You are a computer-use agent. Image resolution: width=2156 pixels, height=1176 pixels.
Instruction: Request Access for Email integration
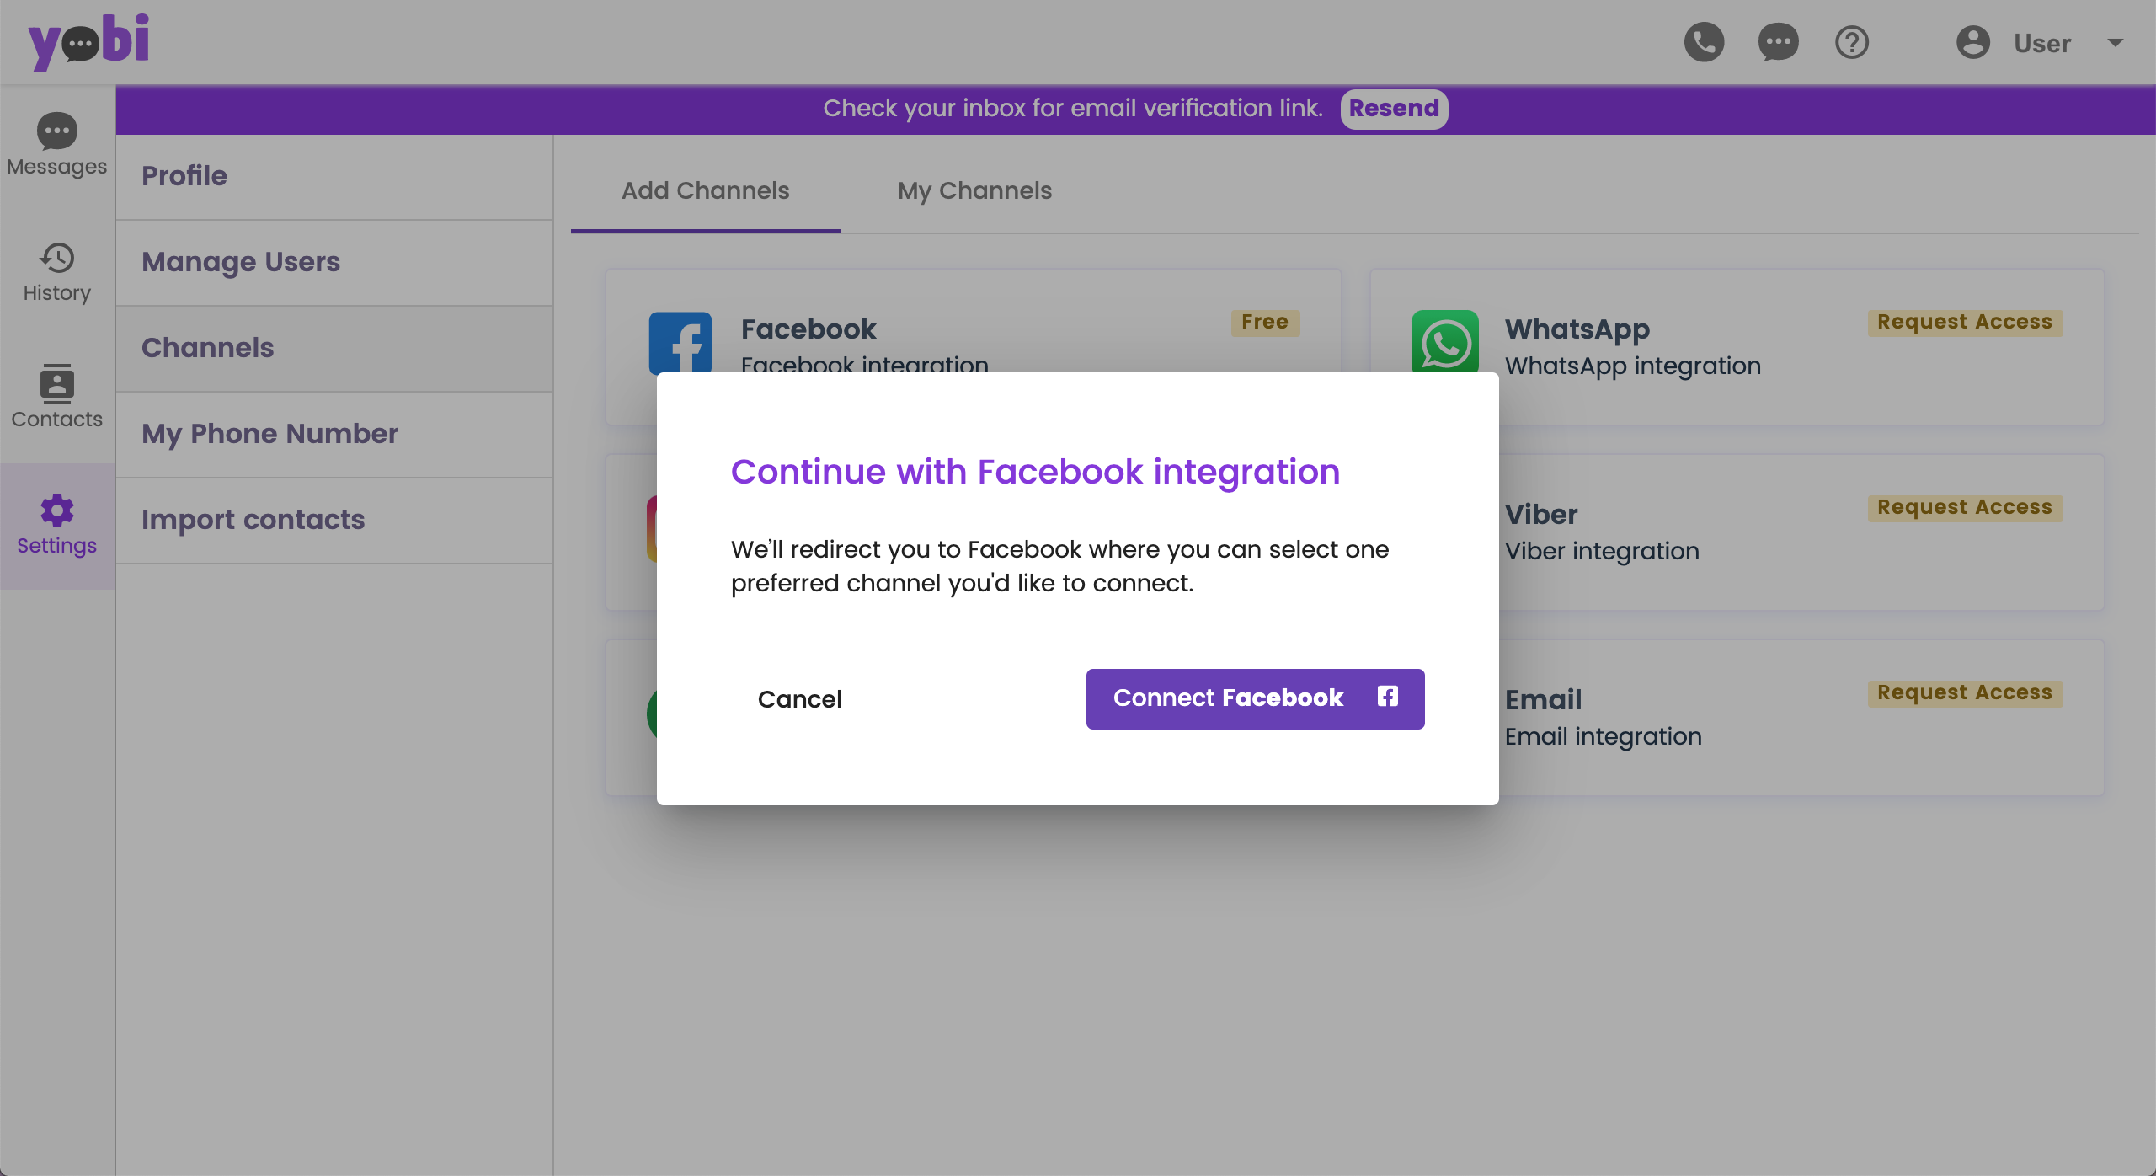pos(1965,693)
